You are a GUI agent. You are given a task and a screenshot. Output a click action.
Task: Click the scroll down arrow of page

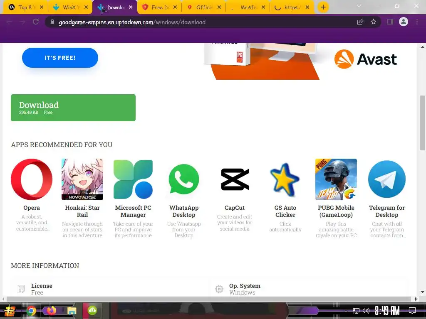423,292
